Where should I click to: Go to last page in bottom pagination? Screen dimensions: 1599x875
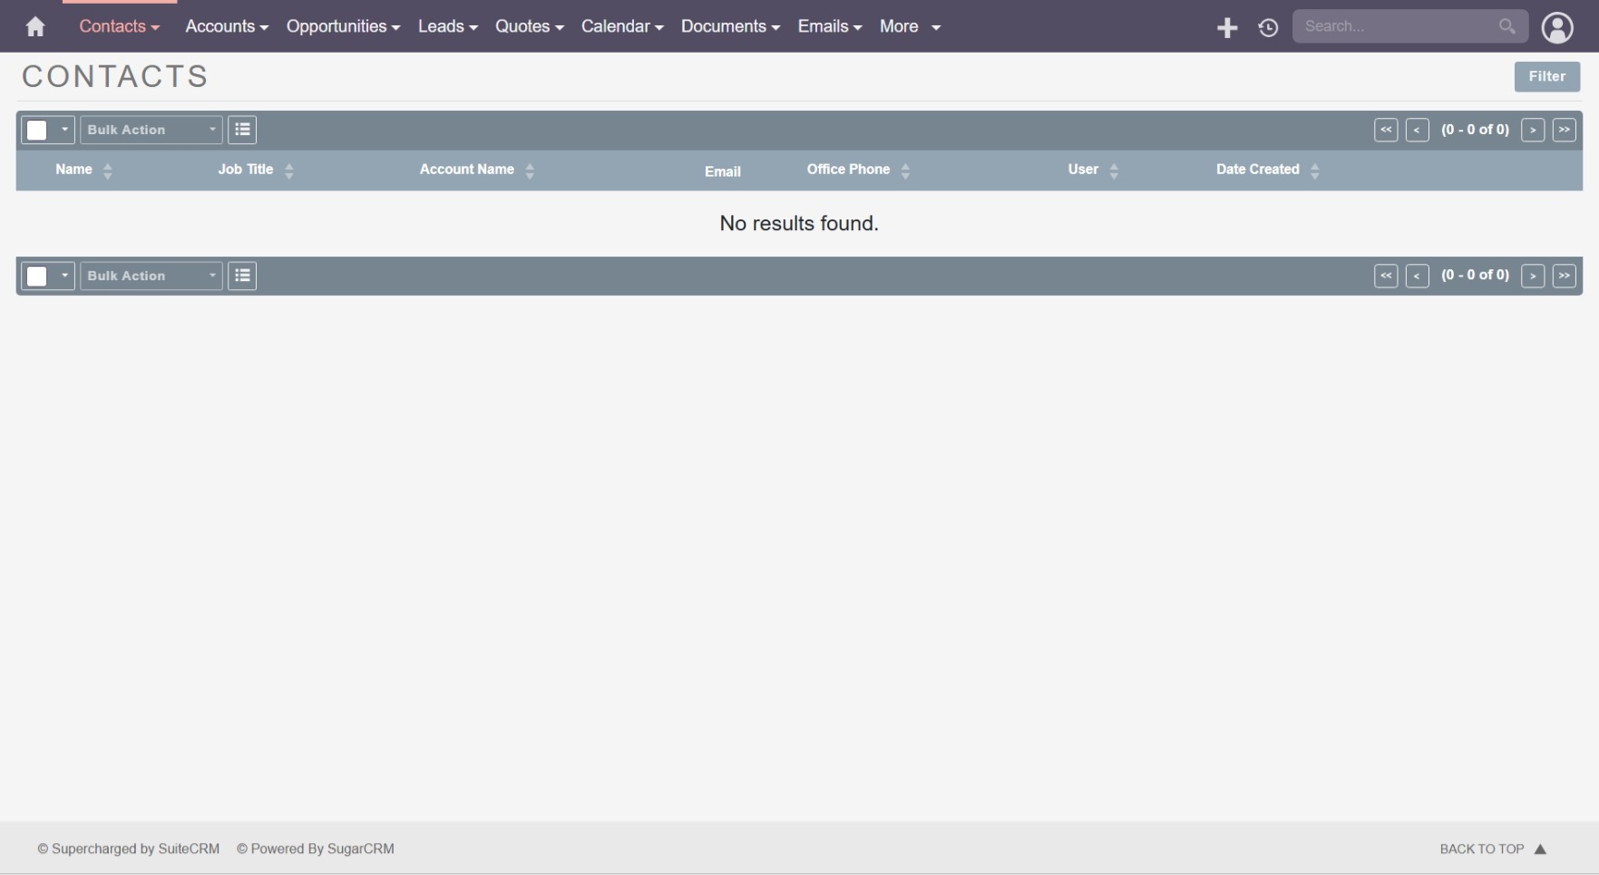click(x=1564, y=276)
